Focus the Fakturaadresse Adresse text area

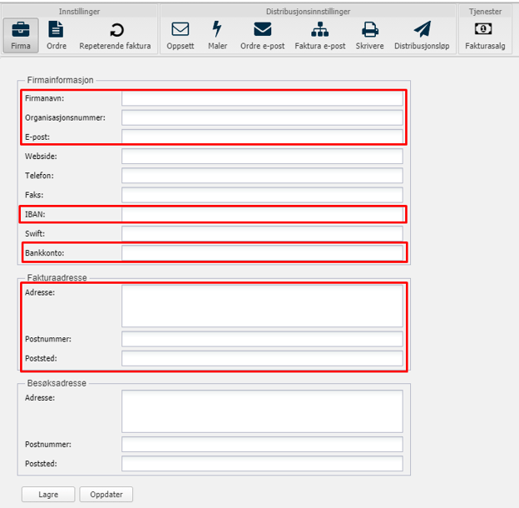click(x=262, y=306)
